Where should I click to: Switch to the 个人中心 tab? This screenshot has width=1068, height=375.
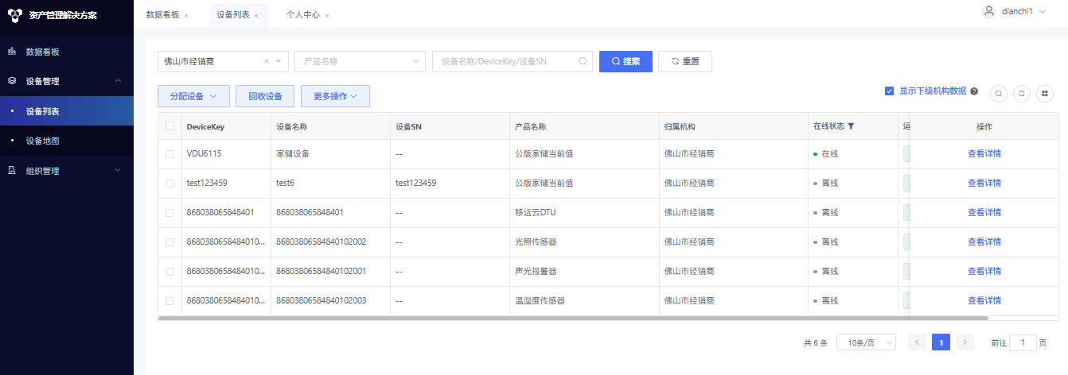(x=302, y=15)
